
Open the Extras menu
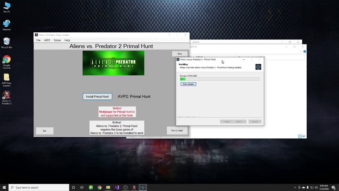pos(57,40)
